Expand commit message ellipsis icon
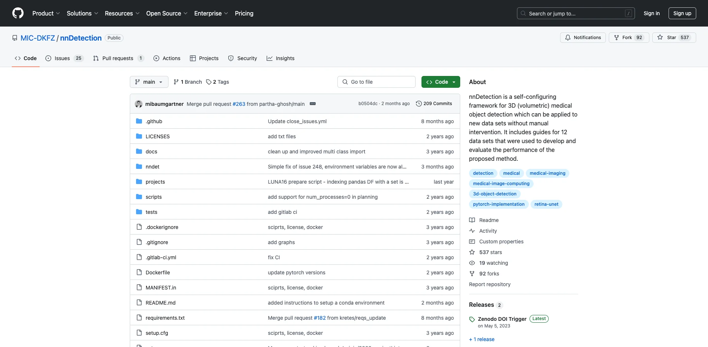 pos(313,104)
